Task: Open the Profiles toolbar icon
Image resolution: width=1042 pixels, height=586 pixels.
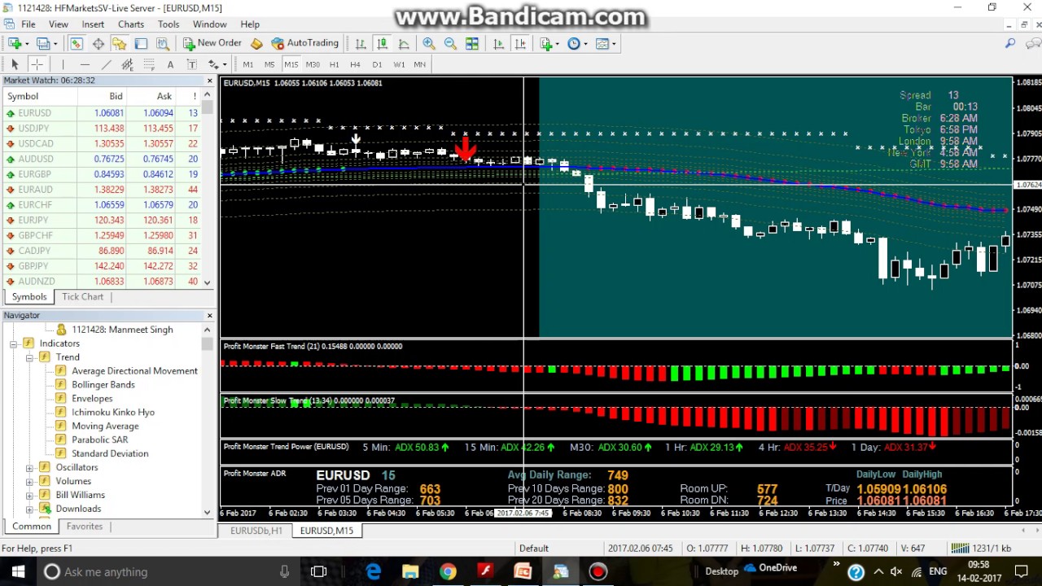Action: point(42,43)
